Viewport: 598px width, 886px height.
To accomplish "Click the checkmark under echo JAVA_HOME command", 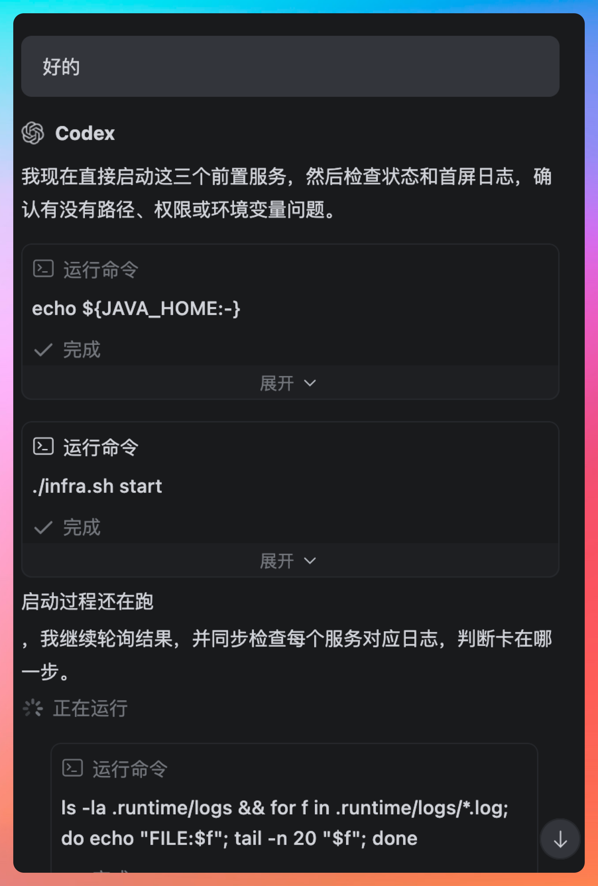I will [x=43, y=349].
